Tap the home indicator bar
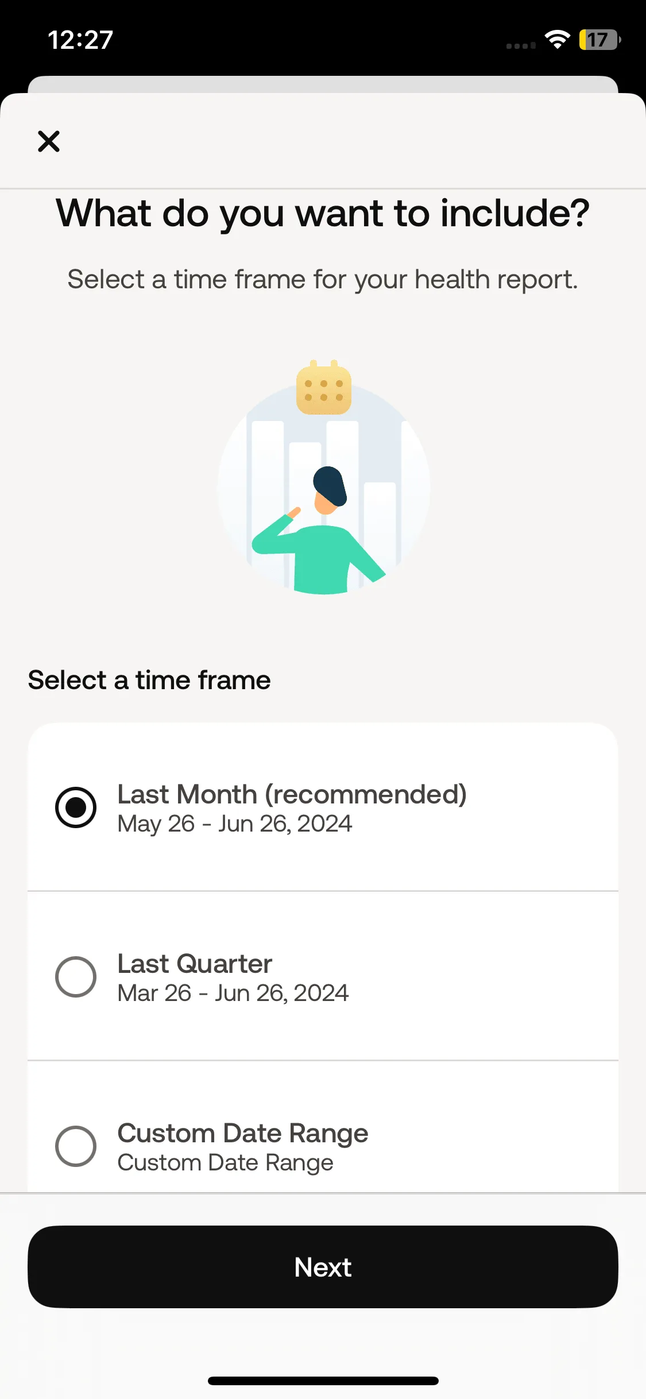 pyautogui.click(x=323, y=1381)
